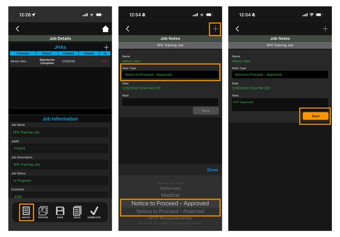Screen dimensions: 340x237
Task: Tap the Save disk icon in toolbar
Action: pyautogui.click(x=60, y=212)
